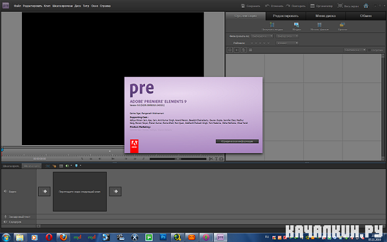
Task: Set rating to first star
Action: [x=252, y=43]
